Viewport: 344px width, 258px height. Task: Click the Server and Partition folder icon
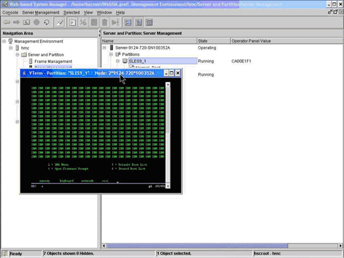point(24,55)
